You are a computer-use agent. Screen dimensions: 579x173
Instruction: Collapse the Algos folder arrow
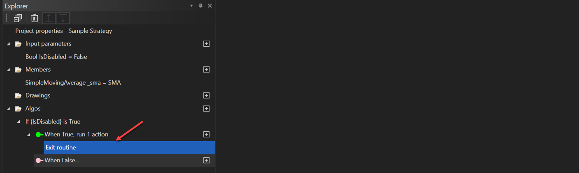tap(8, 109)
